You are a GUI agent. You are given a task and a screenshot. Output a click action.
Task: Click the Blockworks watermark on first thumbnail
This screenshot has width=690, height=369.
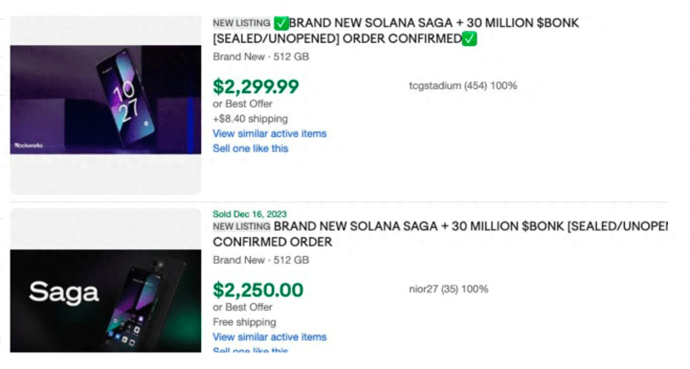(x=28, y=145)
